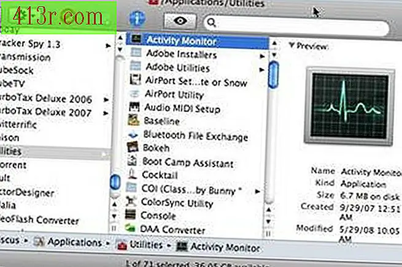This screenshot has height=267, width=402.
Task: Select VectorDesigner in the left column
Action: point(27,193)
